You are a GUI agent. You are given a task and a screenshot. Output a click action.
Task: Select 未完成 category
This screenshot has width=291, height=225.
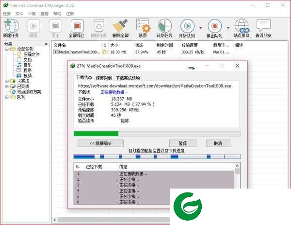click(23, 81)
